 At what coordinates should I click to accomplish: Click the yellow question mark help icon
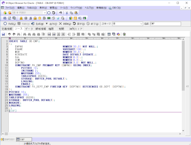click(x=75, y=18)
